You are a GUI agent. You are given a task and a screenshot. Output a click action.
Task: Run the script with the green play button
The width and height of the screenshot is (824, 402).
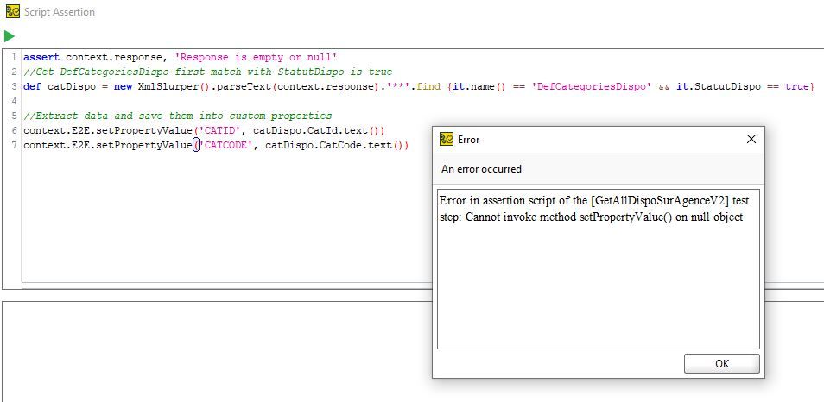pos(10,36)
